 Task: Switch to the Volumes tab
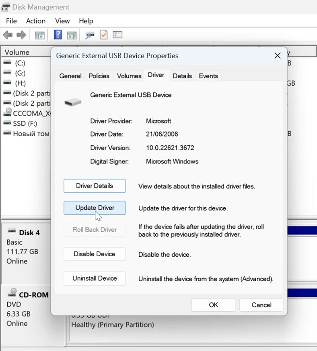click(129, 76)
